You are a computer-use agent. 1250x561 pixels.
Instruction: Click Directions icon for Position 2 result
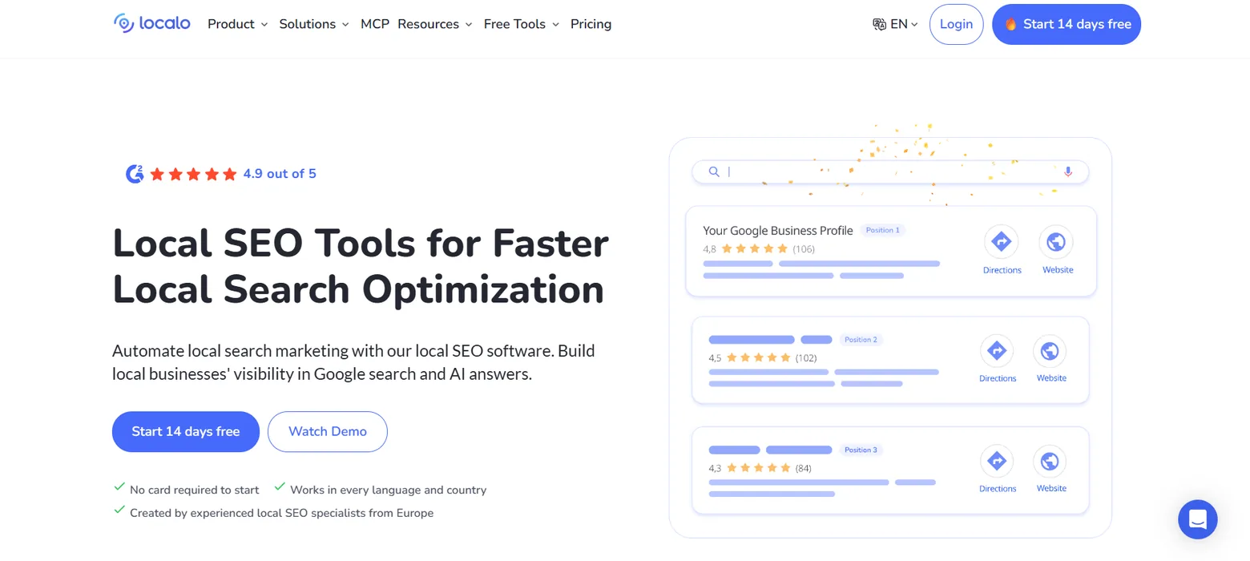tap(997, 350)
